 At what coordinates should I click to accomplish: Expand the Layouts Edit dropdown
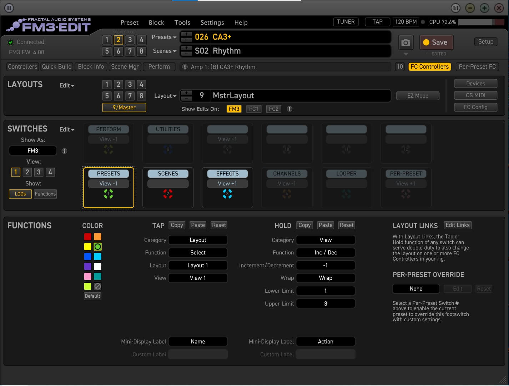67,86
